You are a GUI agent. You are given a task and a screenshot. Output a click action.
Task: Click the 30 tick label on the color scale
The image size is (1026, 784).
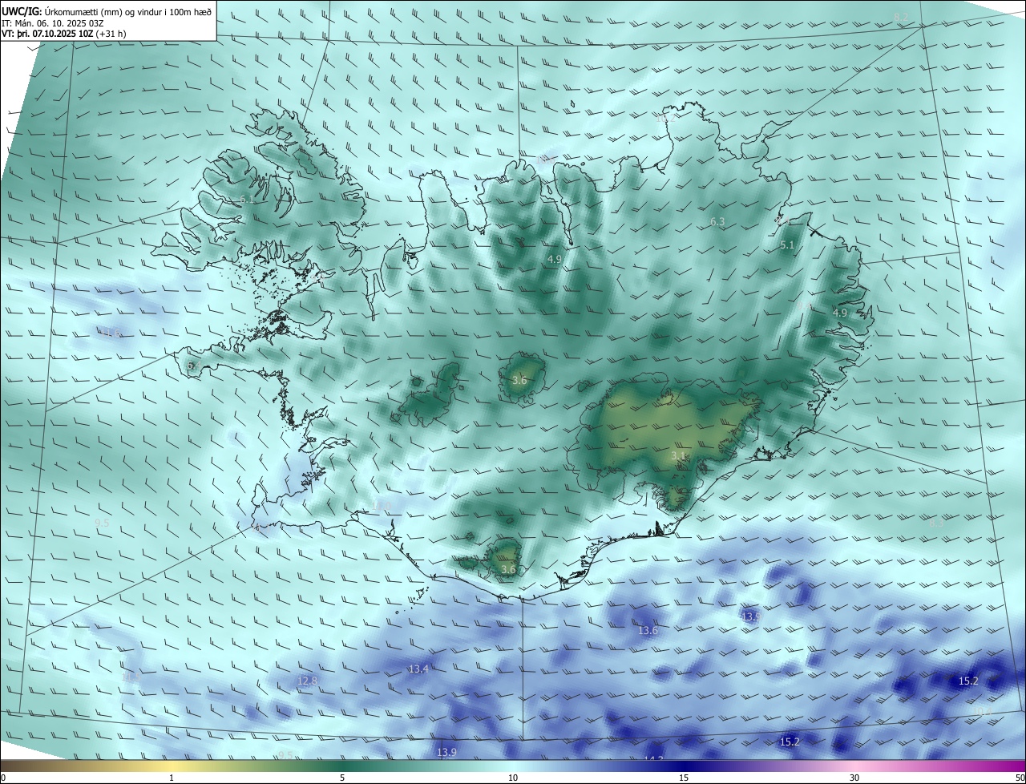pos(854,778)
